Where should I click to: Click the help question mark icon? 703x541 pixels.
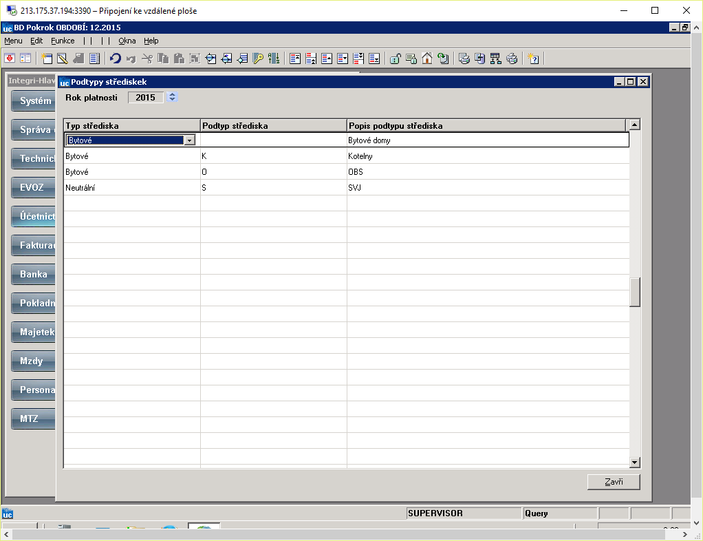point(533,59)
